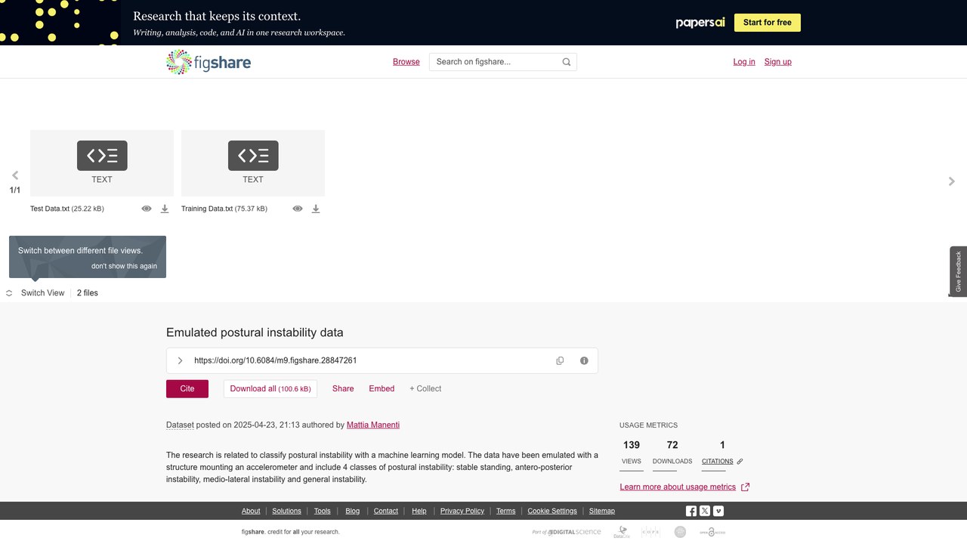Dismiss tooltip with don't show this again
Viewport: 967px width, 544px height.
coord(125,266)
